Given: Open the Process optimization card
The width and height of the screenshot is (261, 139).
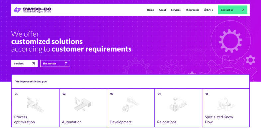Looking at the screenshot, I should tap(35, 108).
